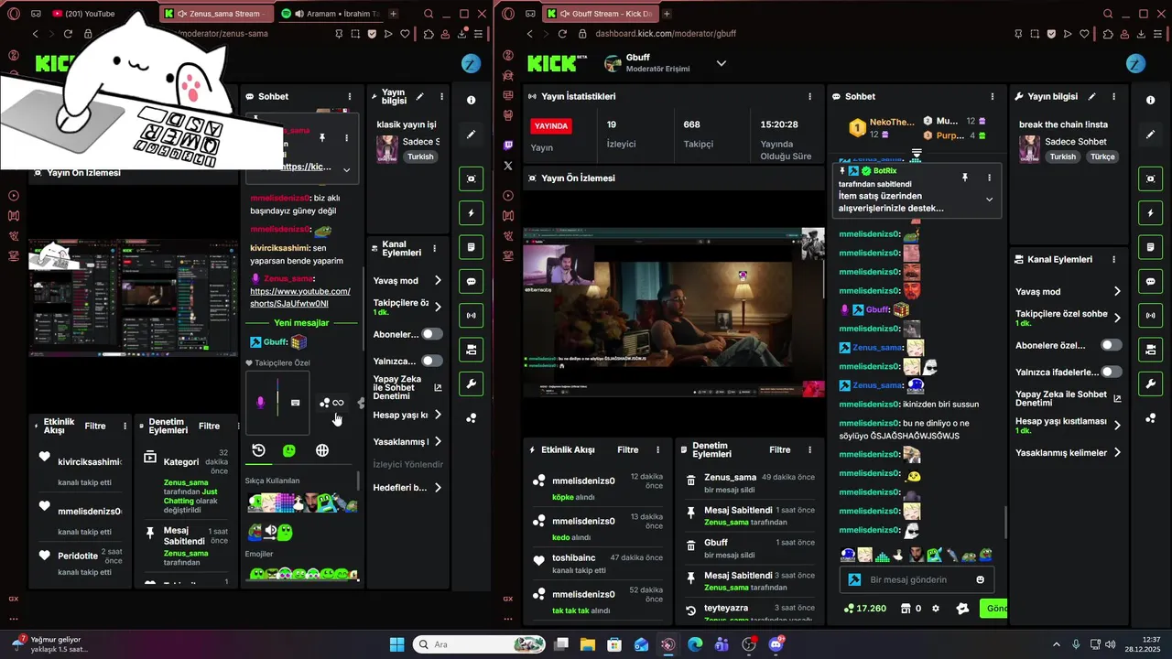Viewport: 1172px width, 659px height.
Task: Expand pinned message chevron in Zenus_sama chat
Action: pos(346,169)
